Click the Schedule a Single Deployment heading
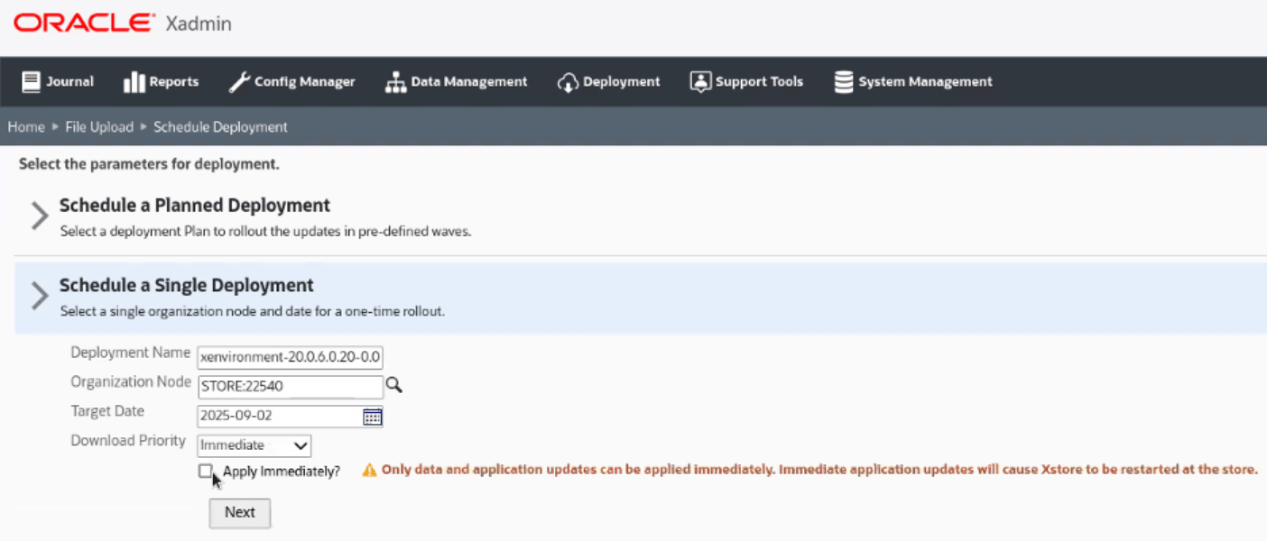 tap(187, 286)
